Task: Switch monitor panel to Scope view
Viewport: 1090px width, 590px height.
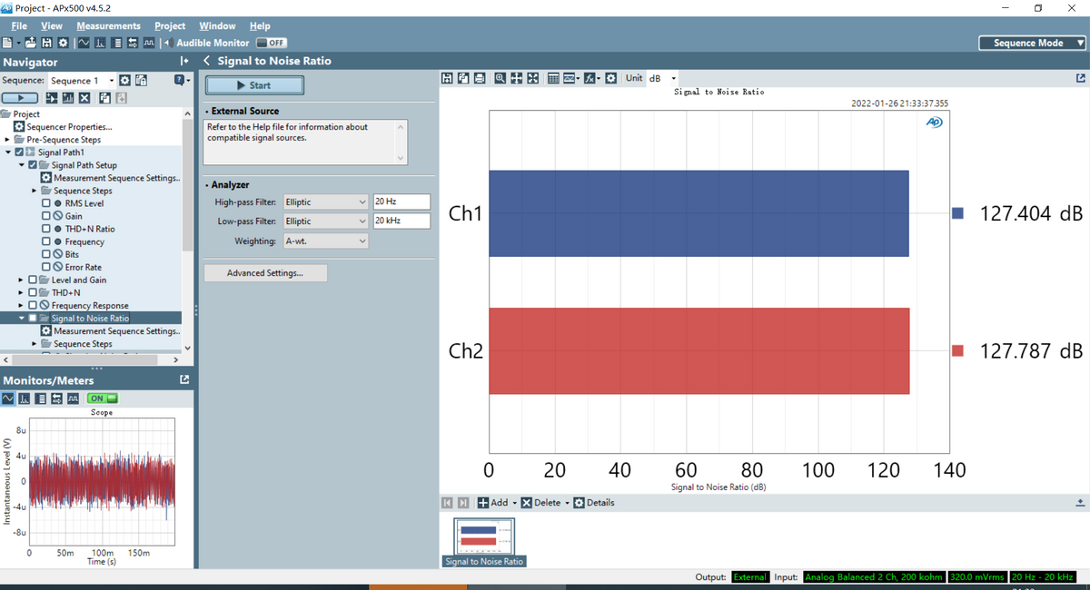Action: (8, 398)
